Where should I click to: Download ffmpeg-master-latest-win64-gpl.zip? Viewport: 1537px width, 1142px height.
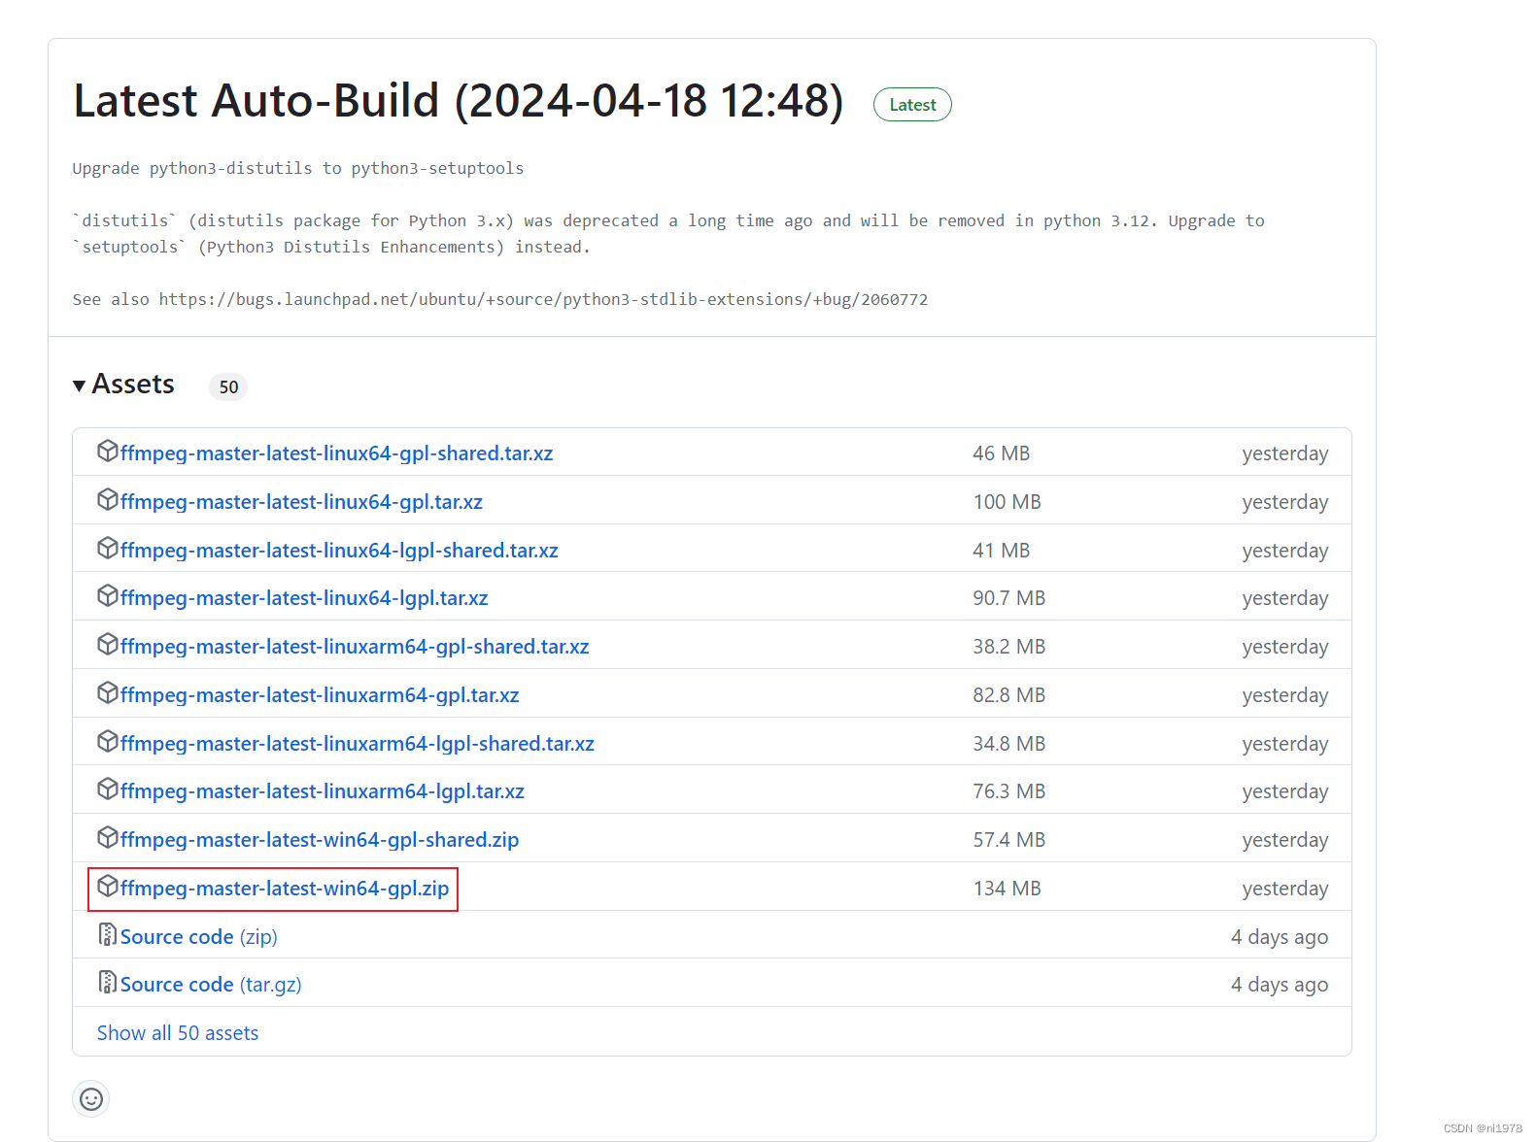285,889
